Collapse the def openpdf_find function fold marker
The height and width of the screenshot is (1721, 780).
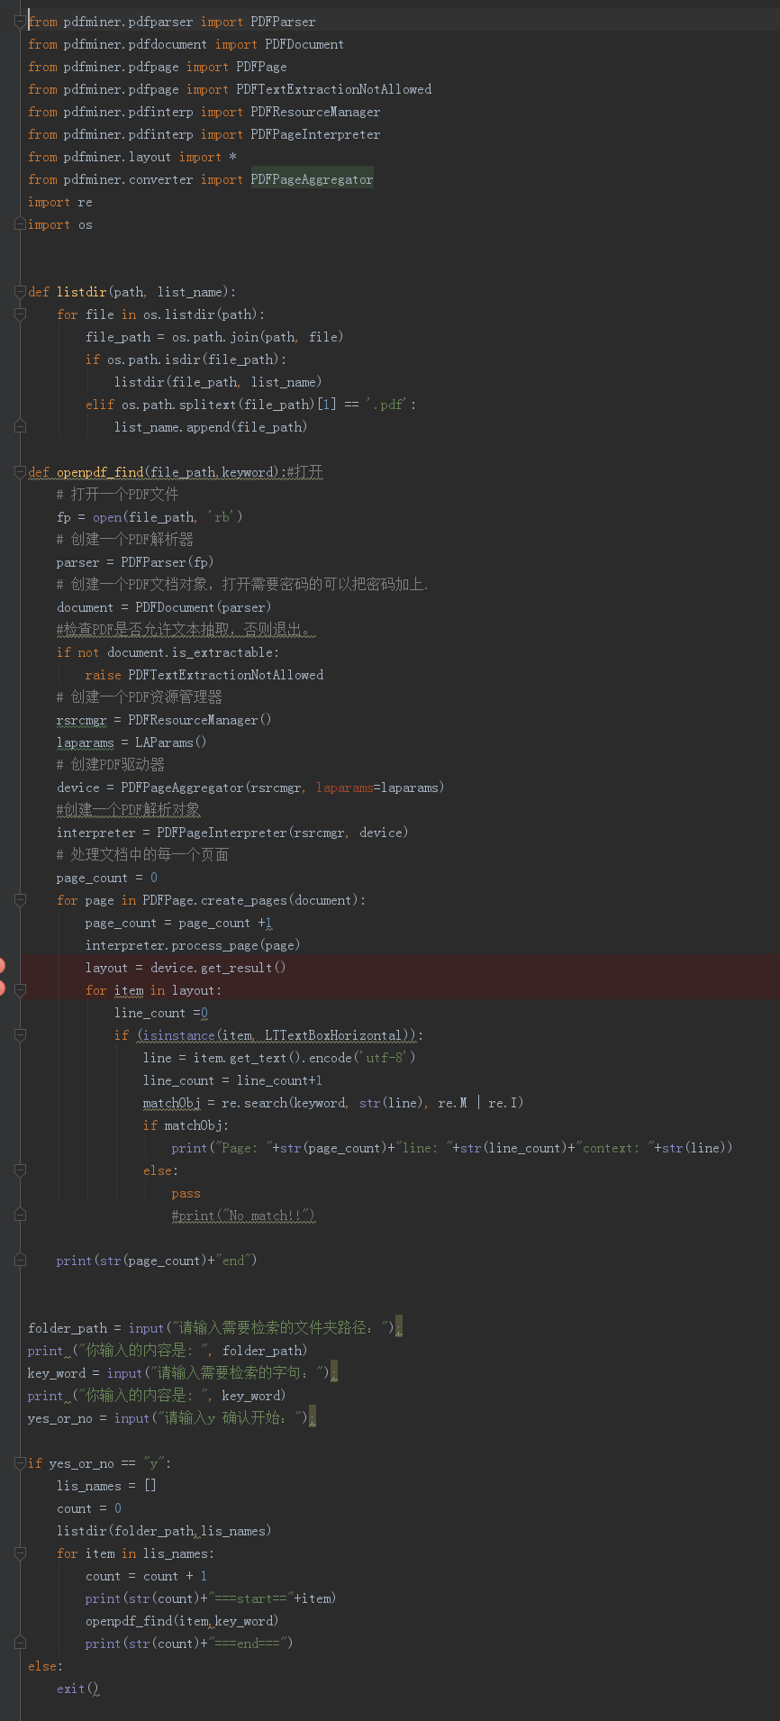20,472
